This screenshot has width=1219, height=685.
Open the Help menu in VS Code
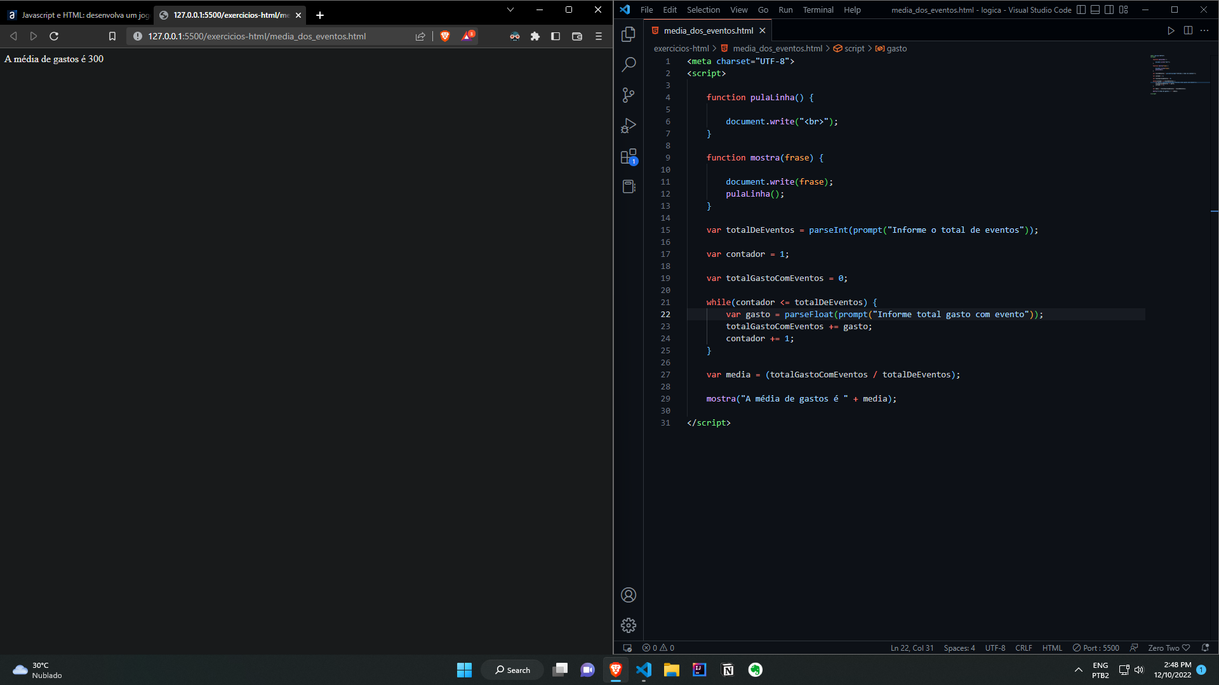(852, 10)
